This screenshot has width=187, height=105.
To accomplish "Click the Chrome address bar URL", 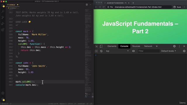I will pyautogui.click(x=138, y=7).
